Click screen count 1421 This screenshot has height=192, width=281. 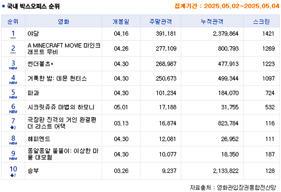[268, 34]
